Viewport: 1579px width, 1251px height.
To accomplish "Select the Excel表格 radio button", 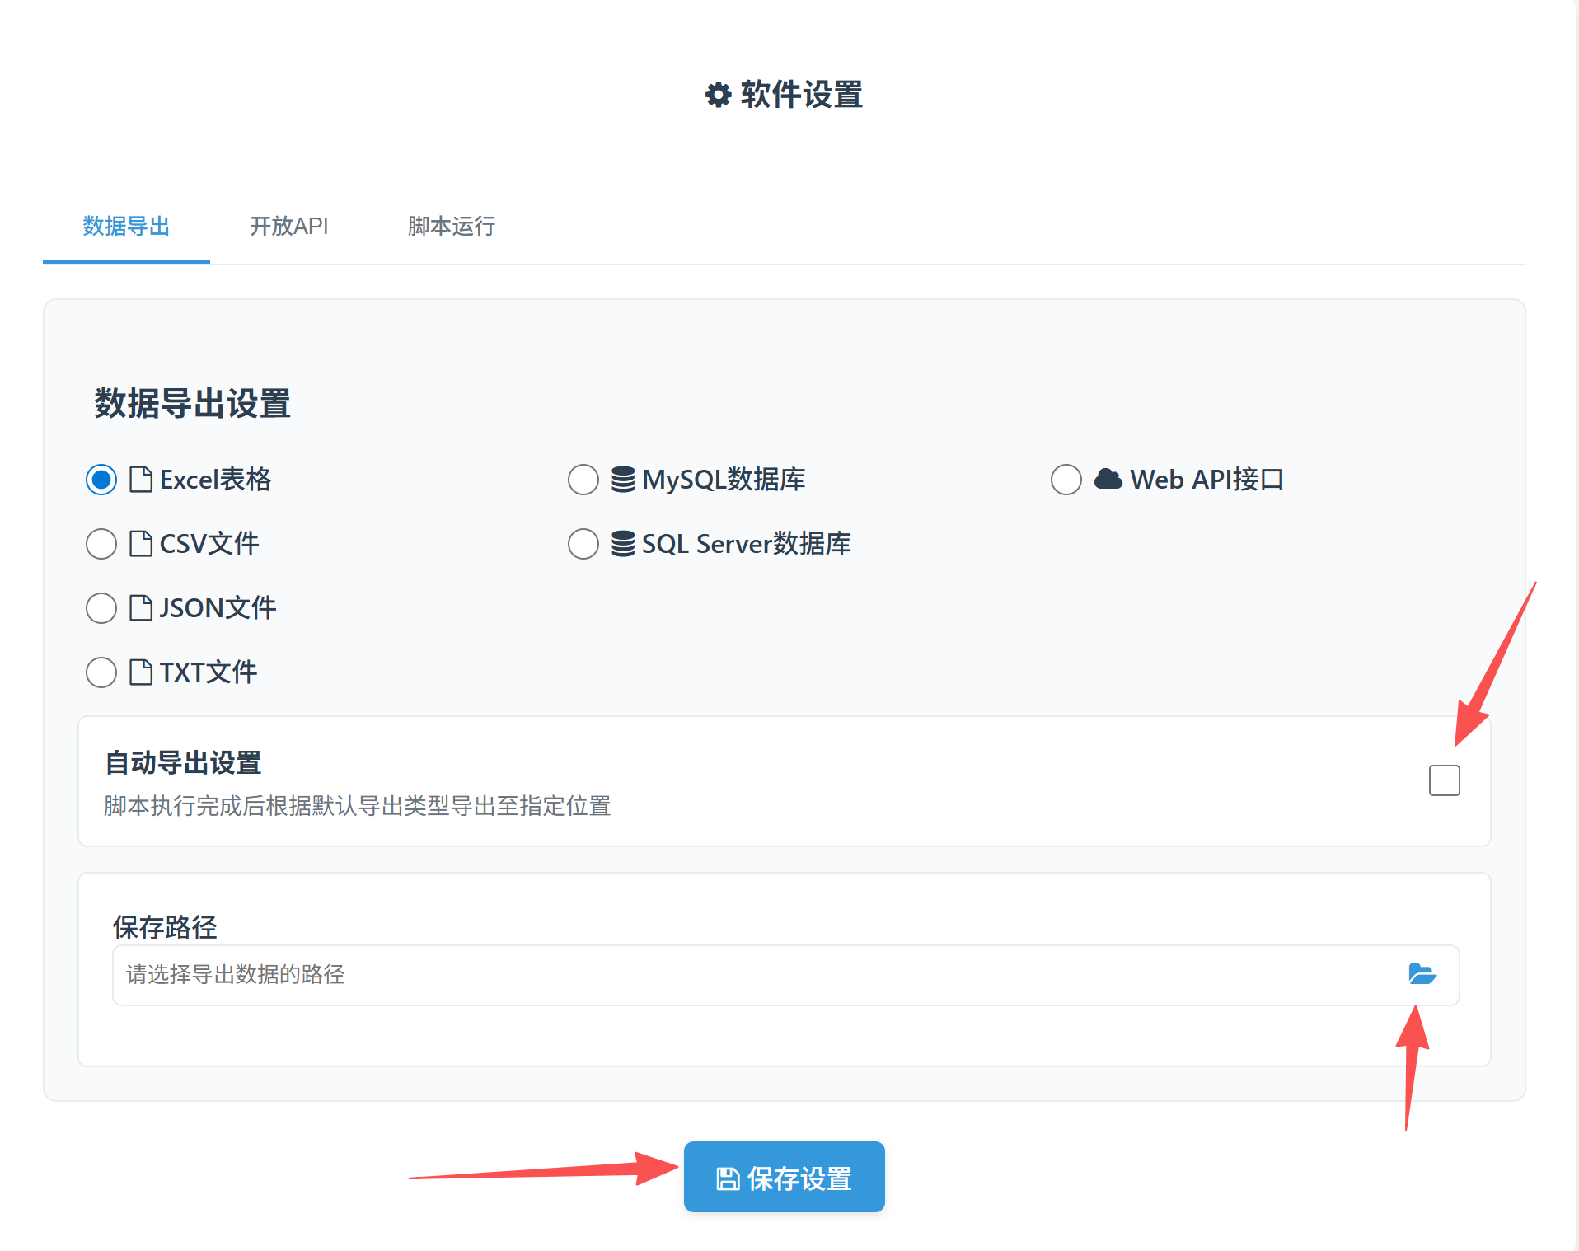I will click(x=101, y=480).
